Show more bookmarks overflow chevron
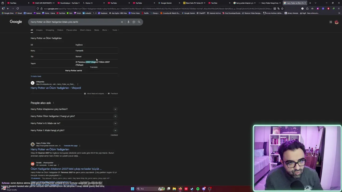The width and height of the screenshot is (342, 192). (339, 13)
